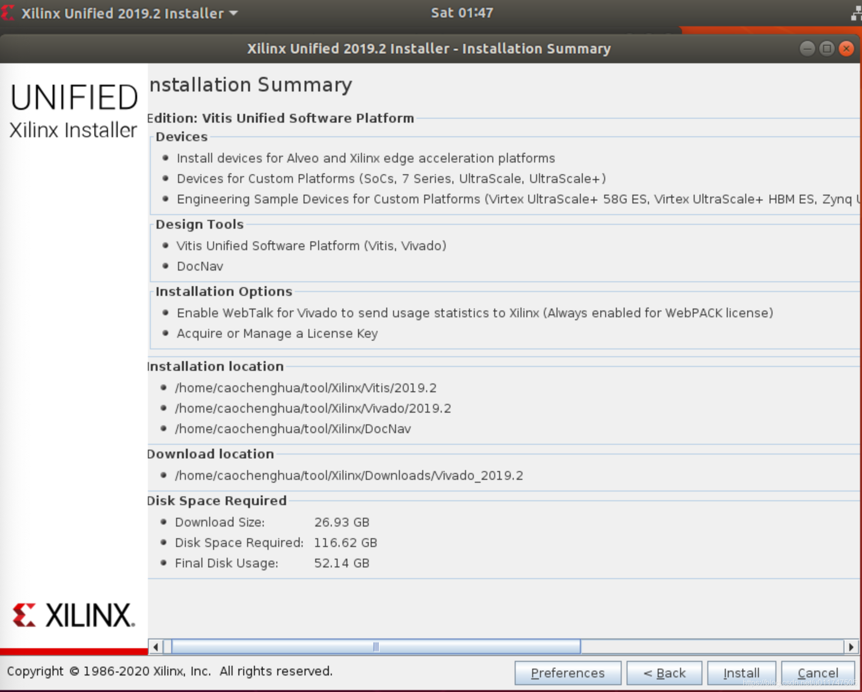Screen dimensions: 862x692
Task: Select the Final Disk Usage 52.14 GB value
Action: [x=342, y=563]
